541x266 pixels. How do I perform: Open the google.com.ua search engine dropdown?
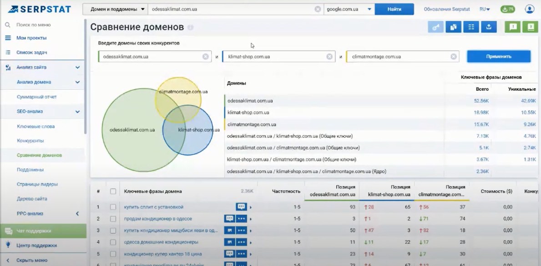pos(349,9)
